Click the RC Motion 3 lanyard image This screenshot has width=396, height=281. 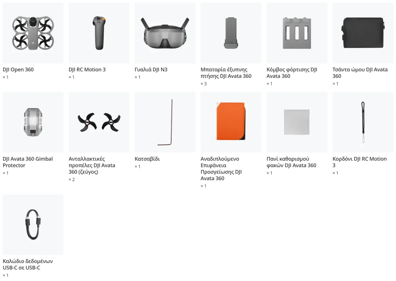pos(363,122)
